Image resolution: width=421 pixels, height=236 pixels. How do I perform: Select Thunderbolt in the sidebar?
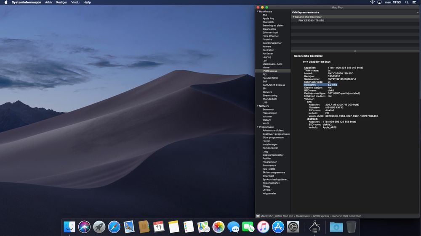(x=269, y=99)
